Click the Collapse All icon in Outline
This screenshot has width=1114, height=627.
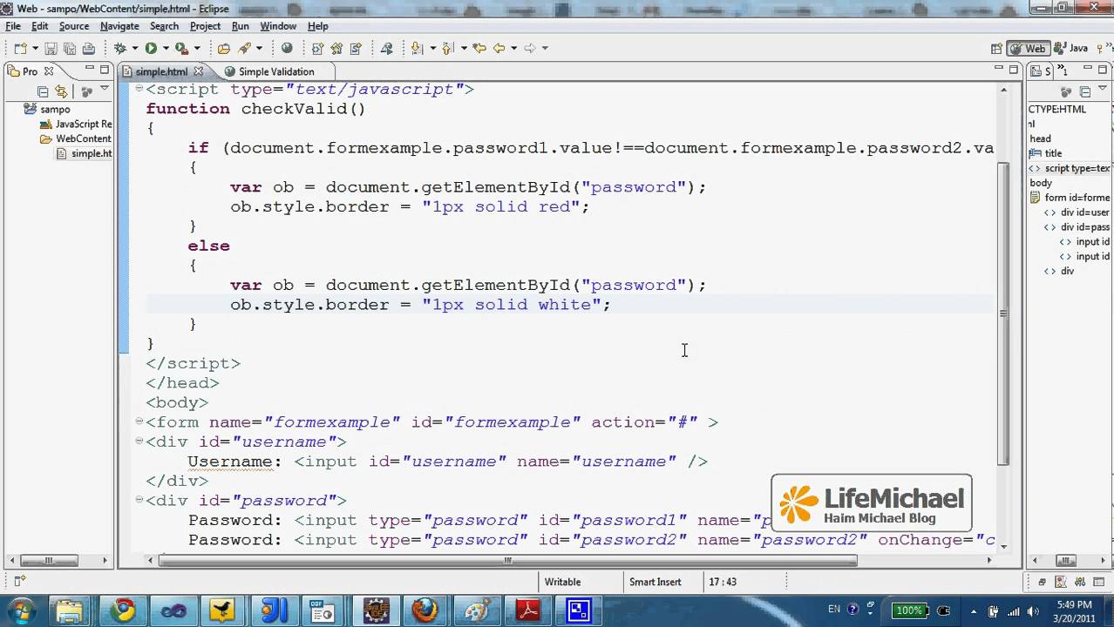point(1085,91)
